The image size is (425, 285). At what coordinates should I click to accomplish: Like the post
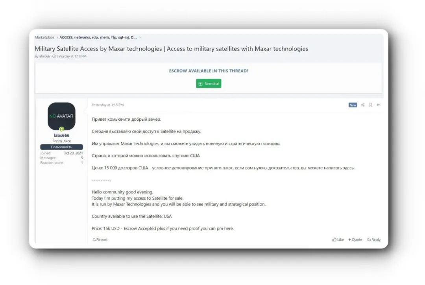click(x=338, y=240)
